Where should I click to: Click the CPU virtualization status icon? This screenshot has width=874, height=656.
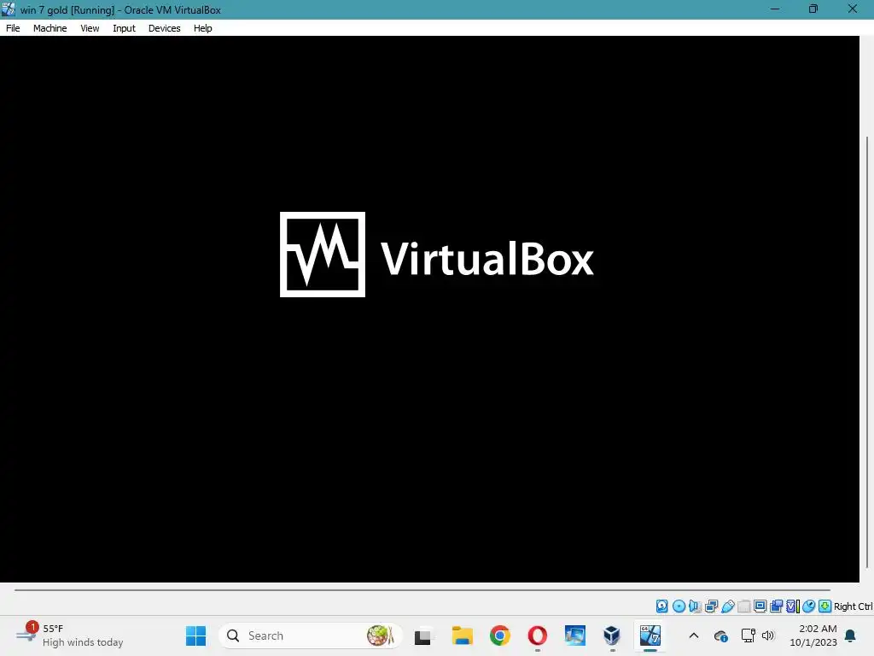(792, 606)
